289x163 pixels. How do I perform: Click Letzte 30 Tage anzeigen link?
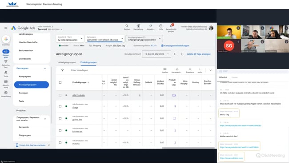[199, 54]
